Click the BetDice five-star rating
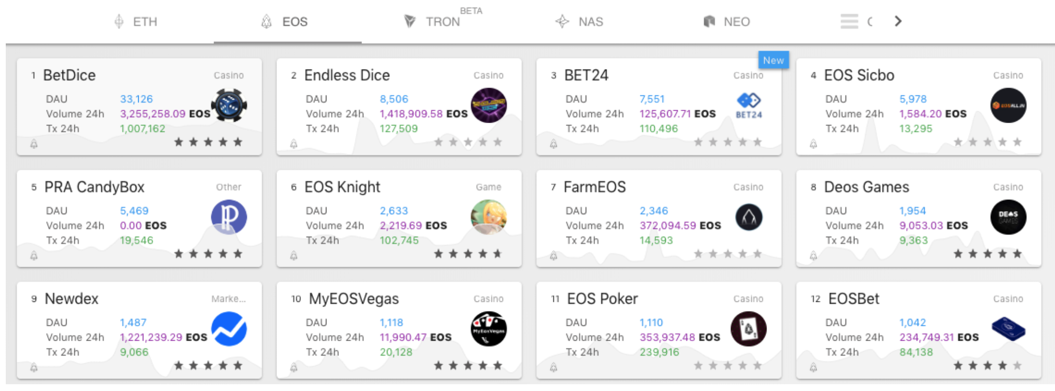Screen dimensions: 1055x391 [x=208, y=142]
